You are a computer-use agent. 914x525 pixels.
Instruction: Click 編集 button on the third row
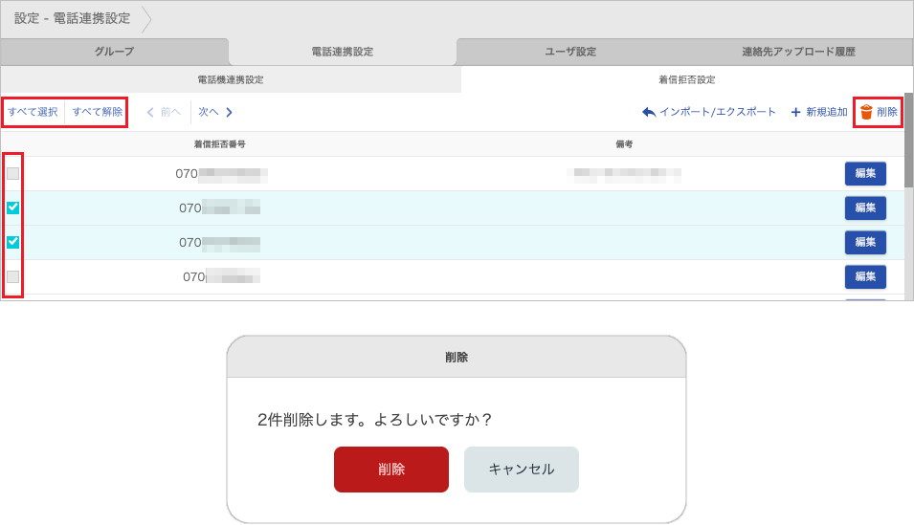tap(865, 242)
